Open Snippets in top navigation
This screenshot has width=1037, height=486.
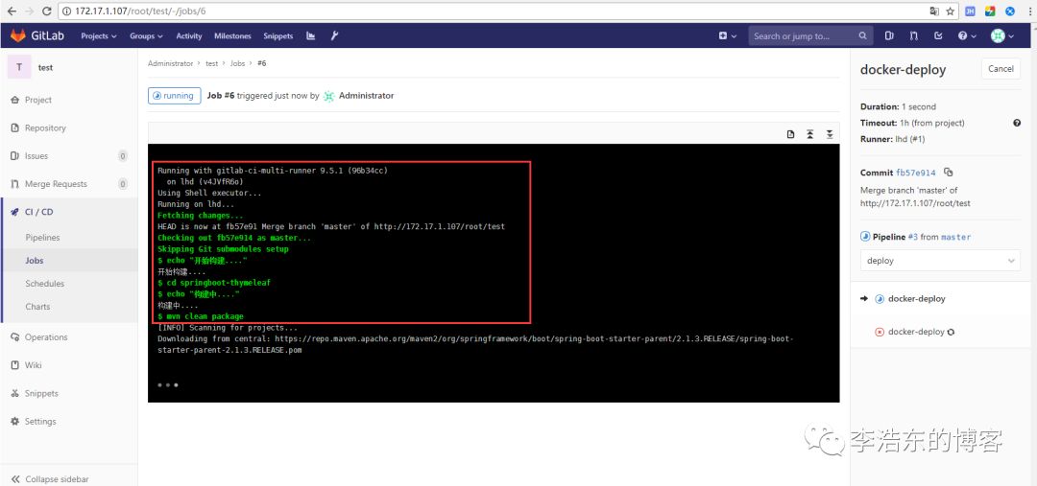click(x=277, y=35)
